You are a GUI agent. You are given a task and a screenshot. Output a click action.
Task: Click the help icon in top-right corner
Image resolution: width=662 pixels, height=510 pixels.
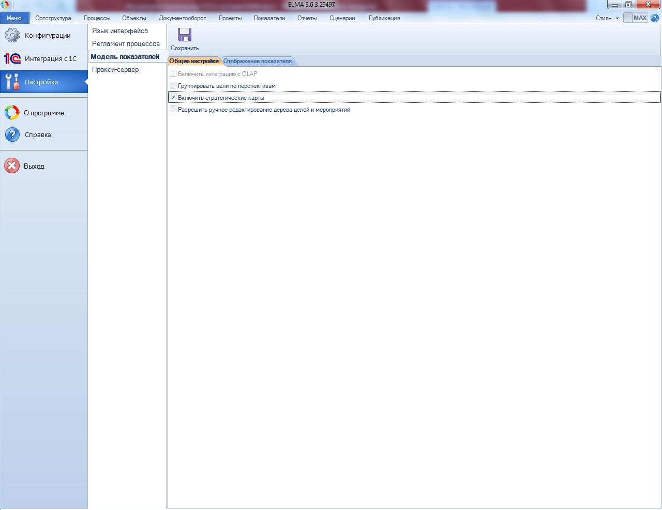[655, 18]
